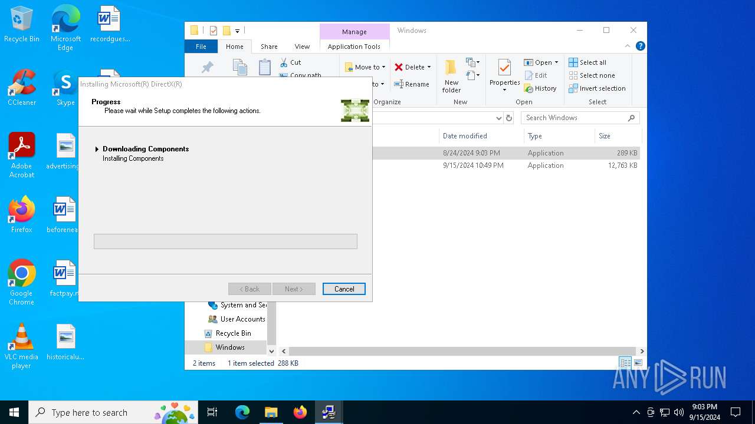
Task: Click Quick Access Properties checkmark icon
Action: click(x=214, y=31)
